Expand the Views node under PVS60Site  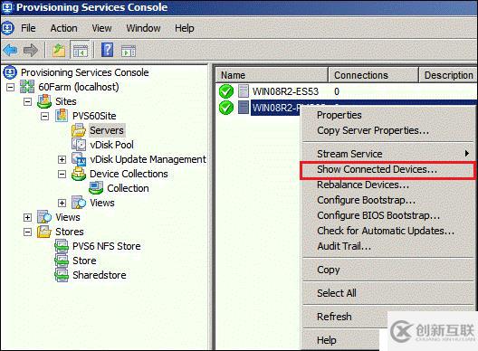62,203
